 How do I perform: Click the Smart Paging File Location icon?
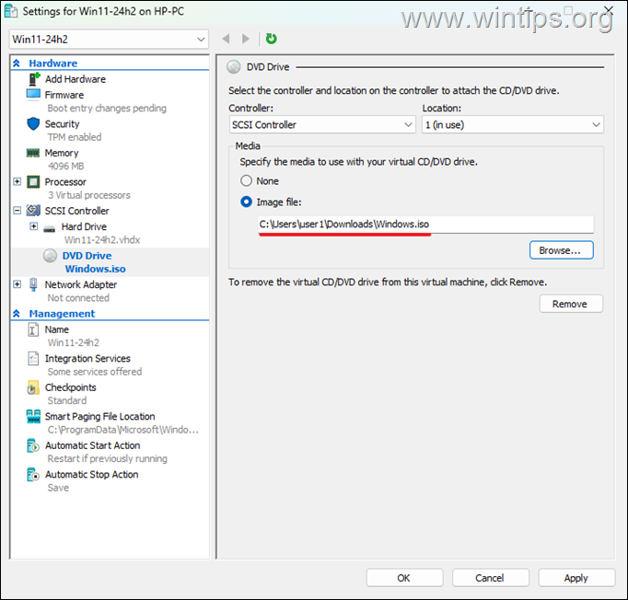33,416
